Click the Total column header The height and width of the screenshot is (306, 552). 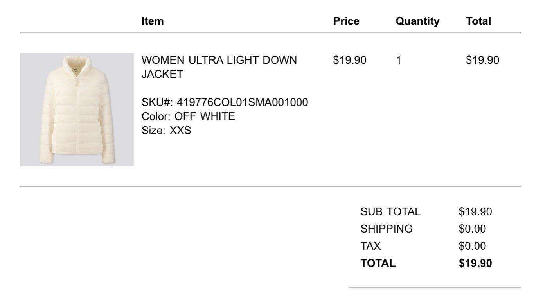478,21
